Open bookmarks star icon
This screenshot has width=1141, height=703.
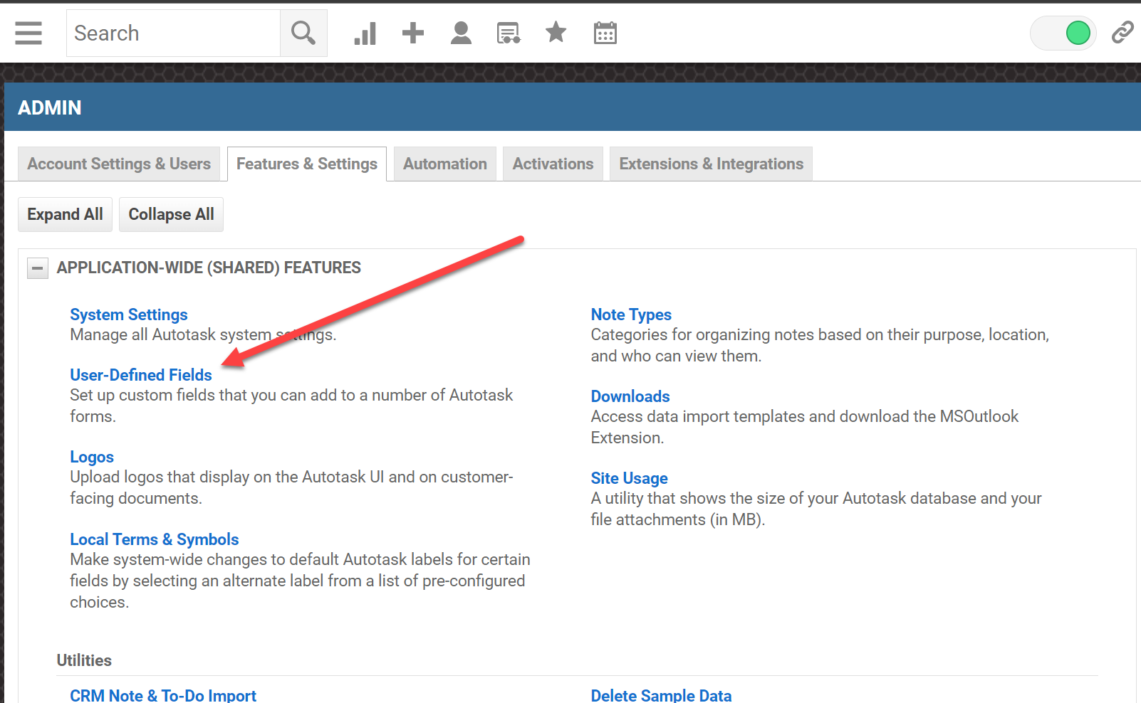(x=556, y=32)
